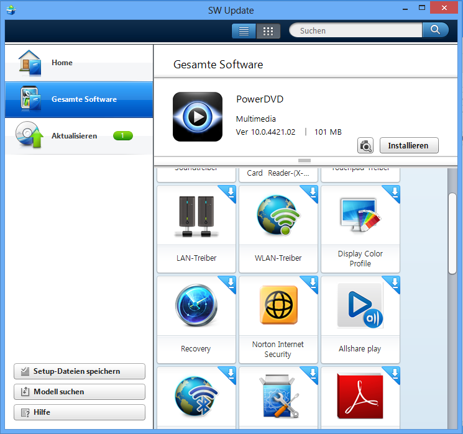The height and width of the screenshot is (434, 463).
Task: Click download arrow on Norton tile
Action: pyautogui.click(x=313, y=283)
